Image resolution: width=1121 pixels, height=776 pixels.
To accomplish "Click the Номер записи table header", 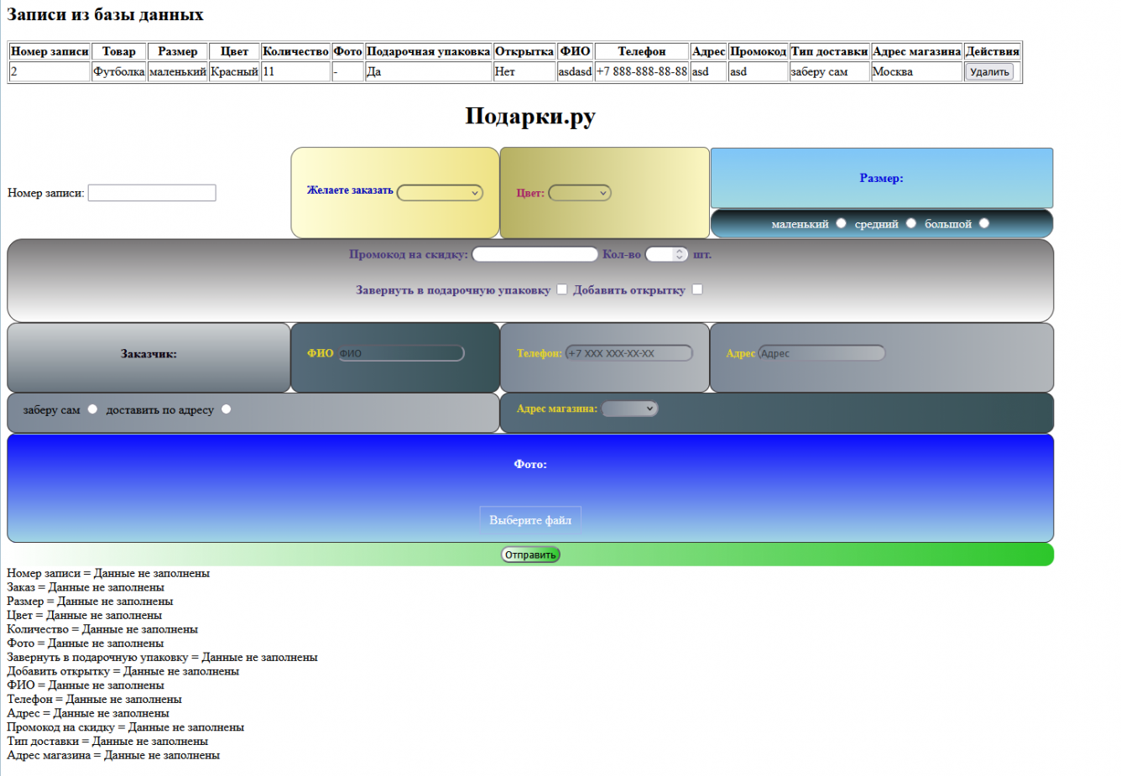I will (50, 51).
